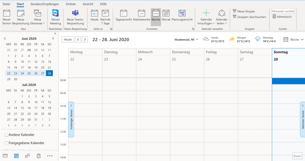Open the Hostemost, NI location dropdown

click(x=187, y=39)
